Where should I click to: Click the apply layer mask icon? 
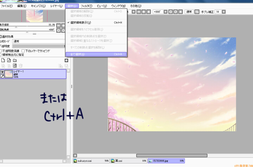(66, 66)
